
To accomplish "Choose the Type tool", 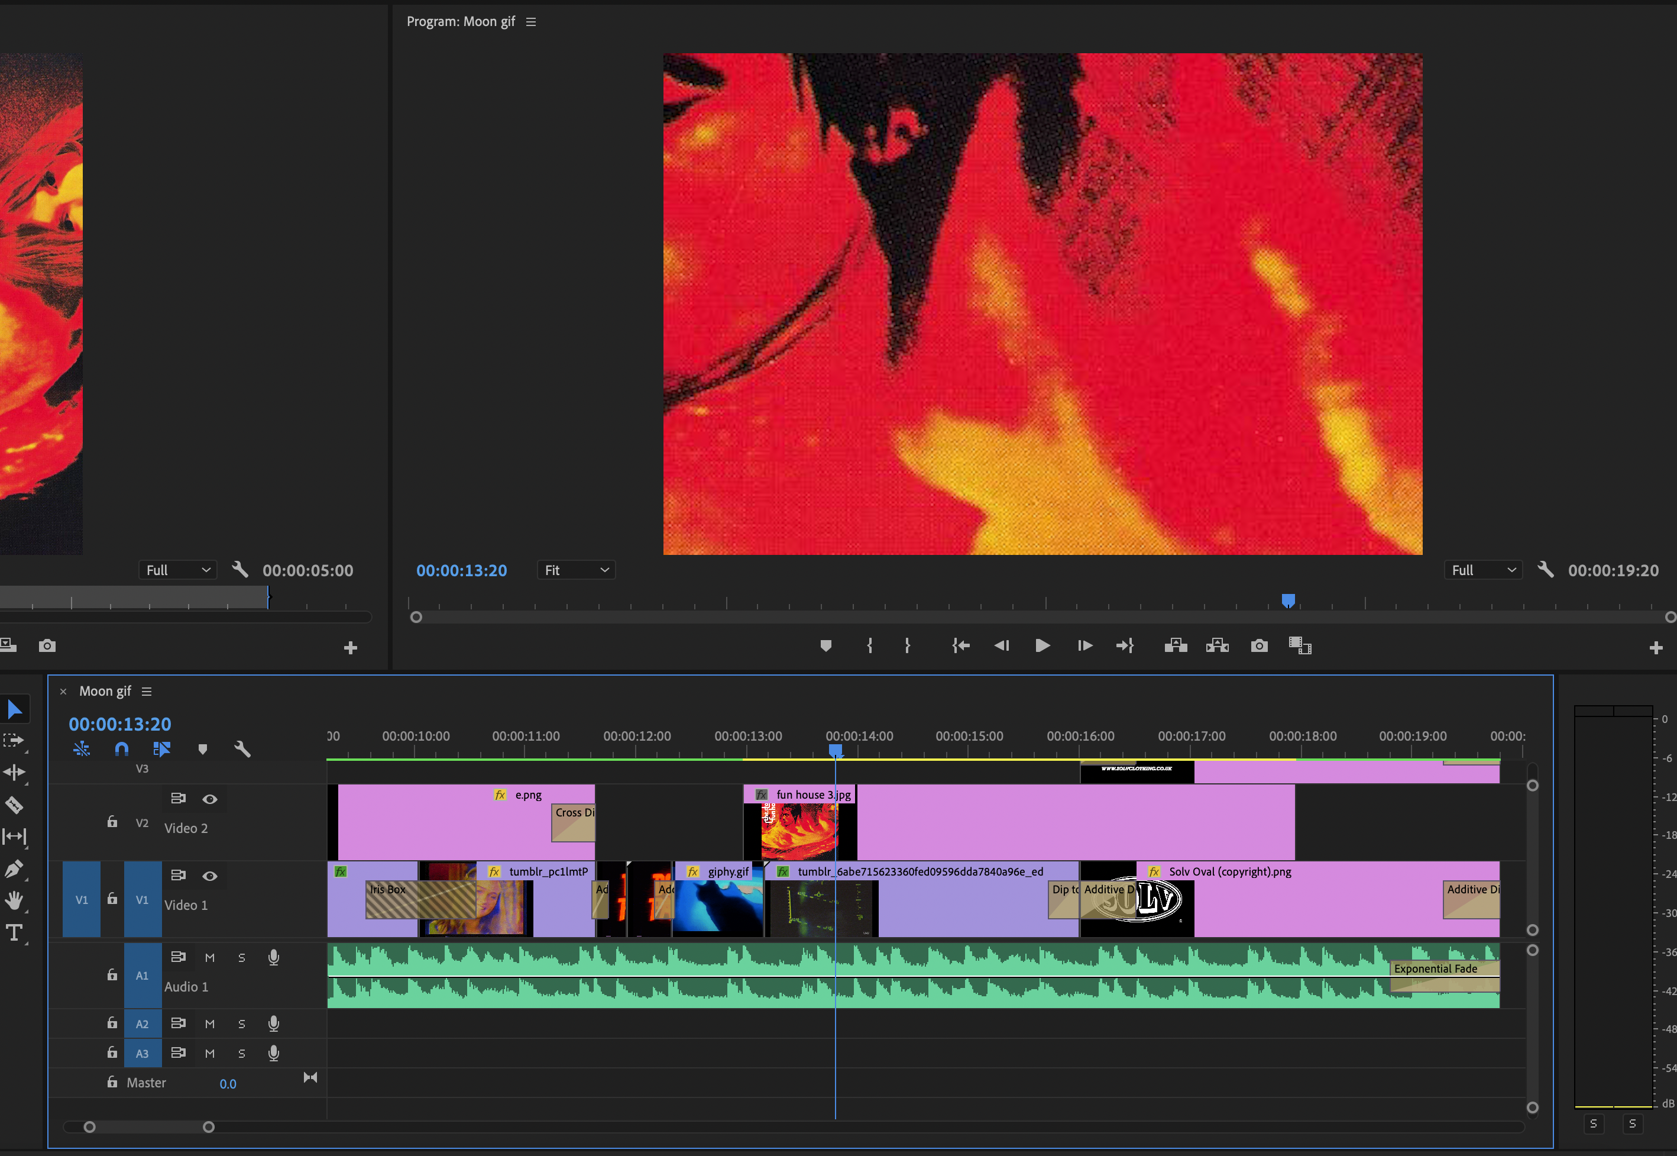I will tap(14, 932).
